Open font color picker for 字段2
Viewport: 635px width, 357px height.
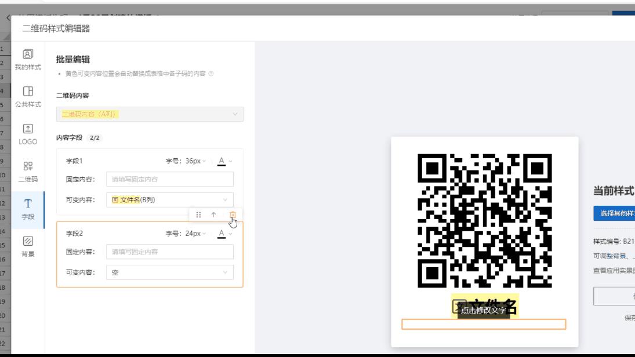point(222,234)
